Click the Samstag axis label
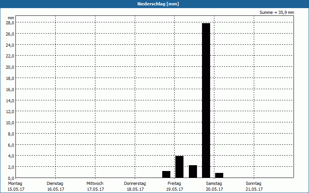 (x=214, y=184)
